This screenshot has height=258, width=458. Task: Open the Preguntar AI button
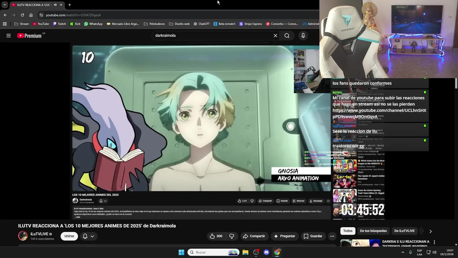pyautogui.click(x=284, y=236)
